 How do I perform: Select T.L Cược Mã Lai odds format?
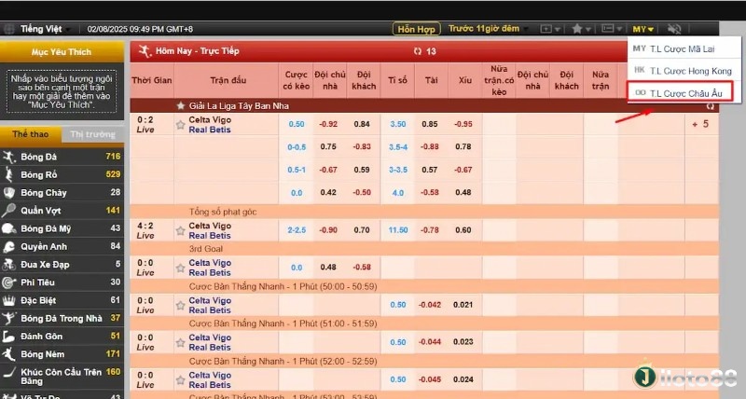click(684, 48)
